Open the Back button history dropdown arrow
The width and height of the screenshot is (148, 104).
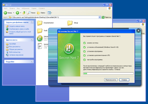click(14, 13)
